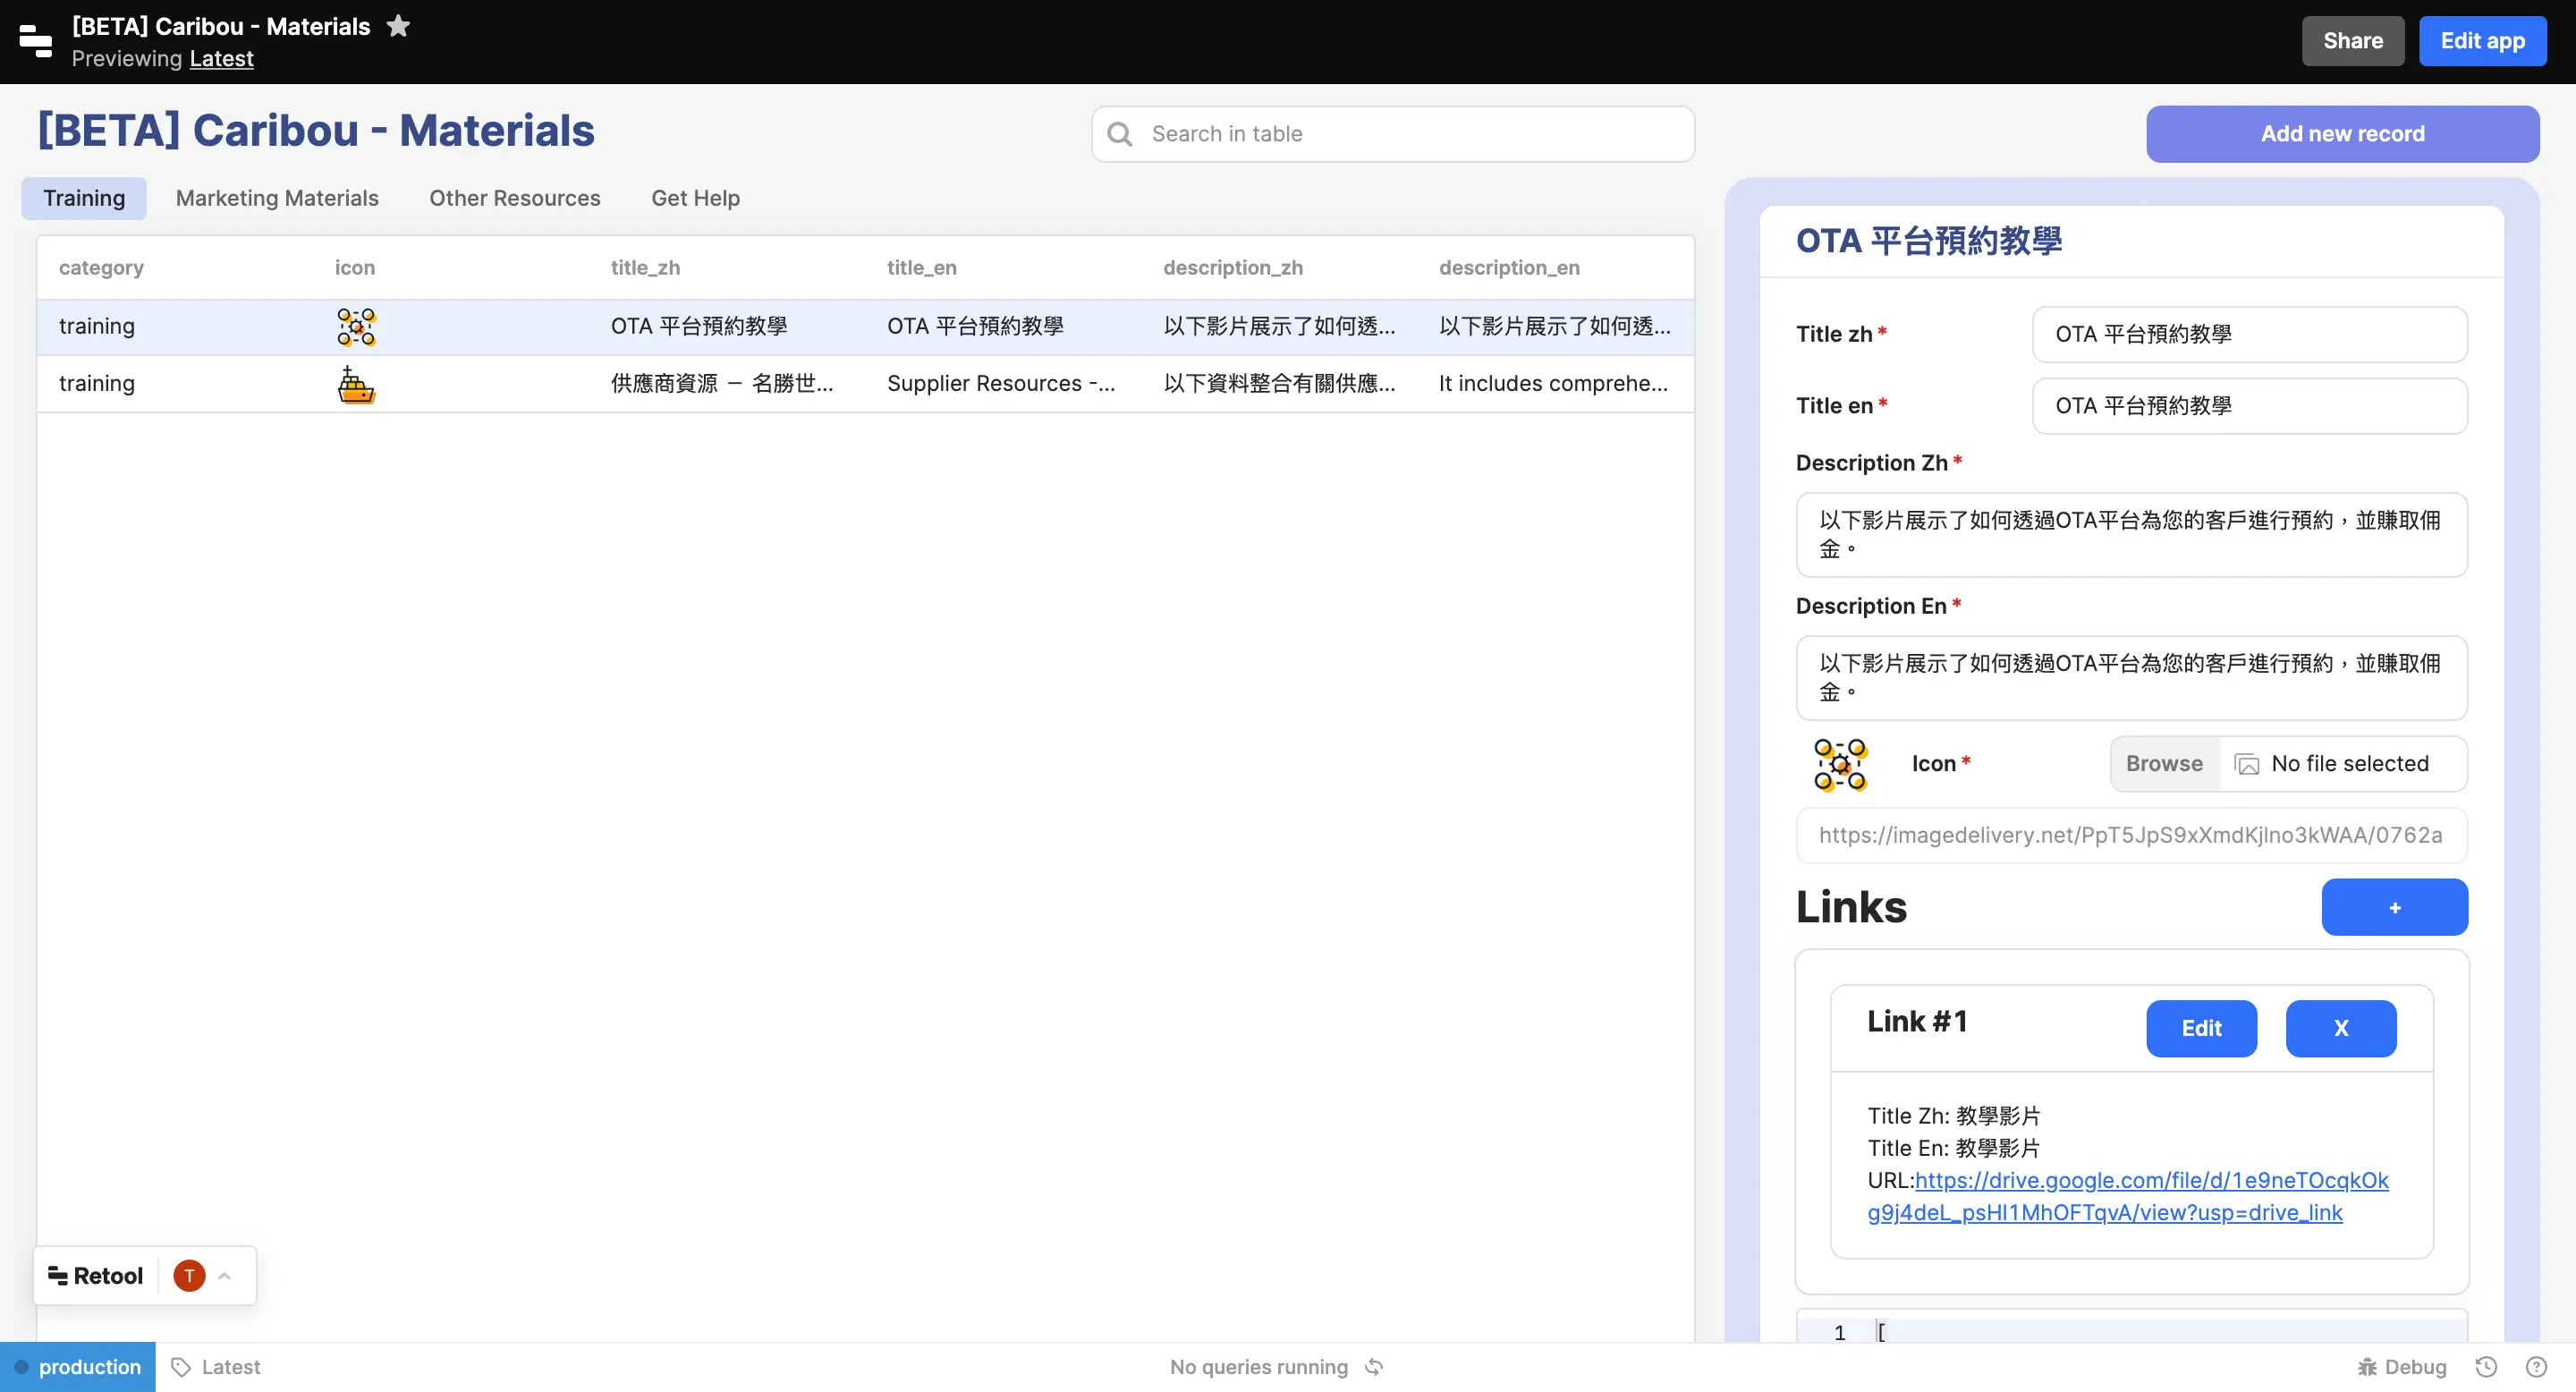This screenshot has width=2576, height=1392.
Task: Click the tag icon next to Latest in status bar
Action: click(x=179, y=1366)
